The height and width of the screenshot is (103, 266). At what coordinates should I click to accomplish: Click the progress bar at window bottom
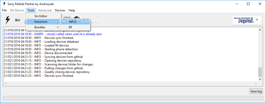click(133, 98)
